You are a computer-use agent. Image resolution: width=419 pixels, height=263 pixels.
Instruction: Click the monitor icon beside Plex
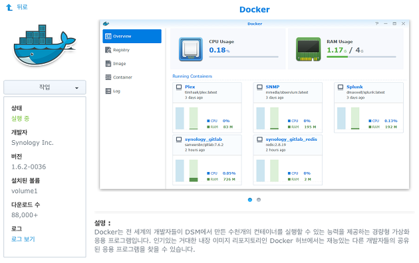[x=179, y=87]
